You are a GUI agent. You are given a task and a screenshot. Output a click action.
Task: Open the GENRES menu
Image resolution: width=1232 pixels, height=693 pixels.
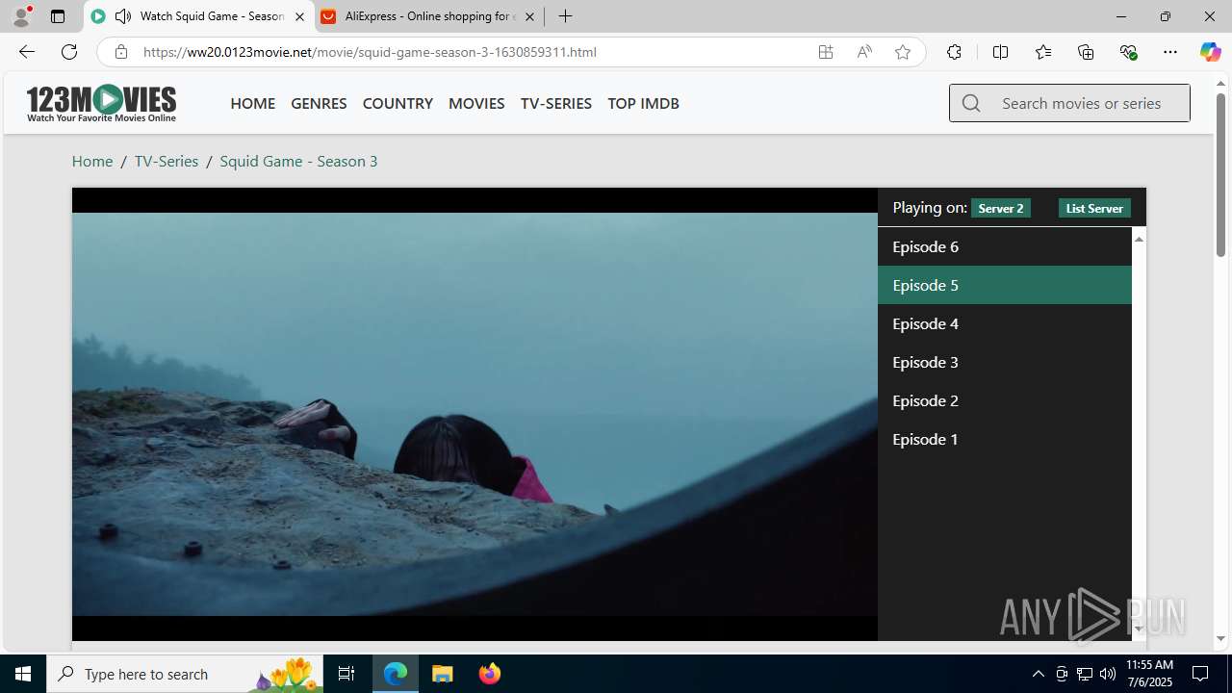click(319, 103)
